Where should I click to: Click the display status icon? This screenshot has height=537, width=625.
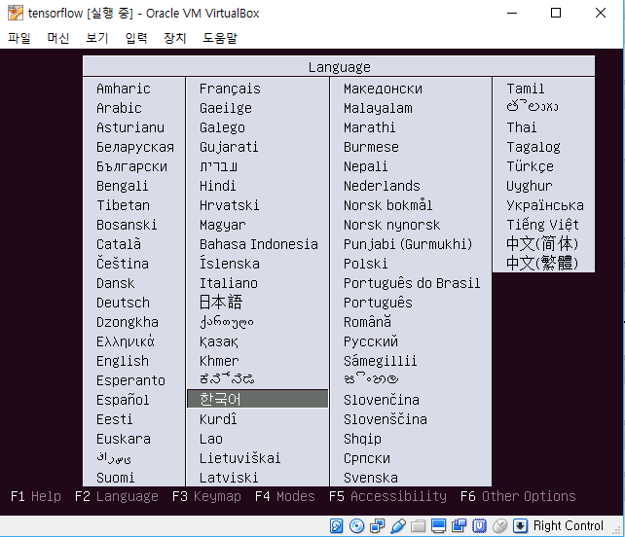(438, 526)
